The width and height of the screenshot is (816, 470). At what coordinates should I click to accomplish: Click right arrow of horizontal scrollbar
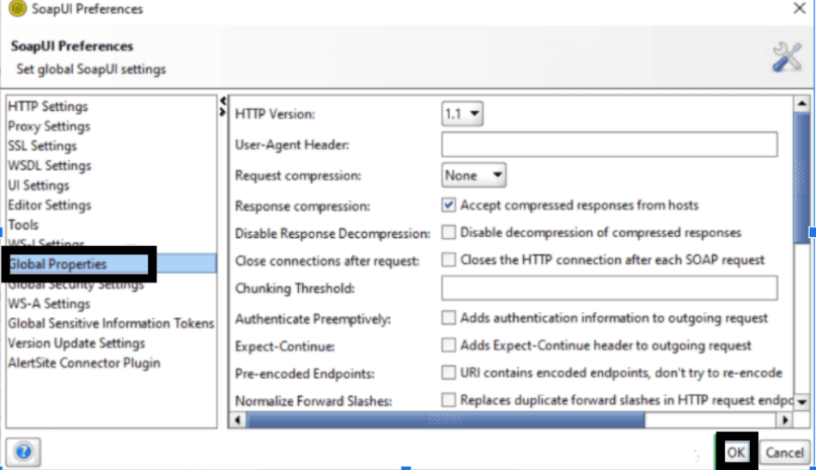tap(784, 420)
